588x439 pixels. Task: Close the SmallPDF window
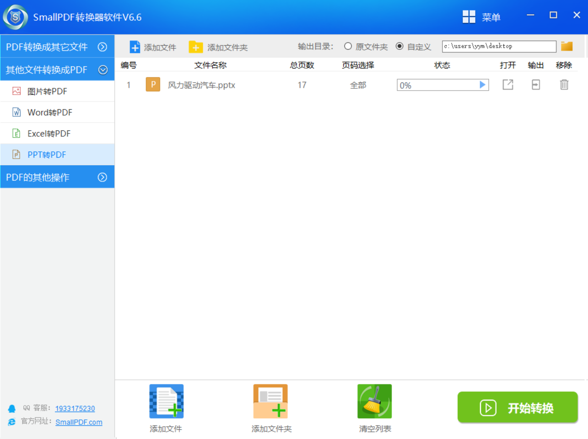[577, 15]
